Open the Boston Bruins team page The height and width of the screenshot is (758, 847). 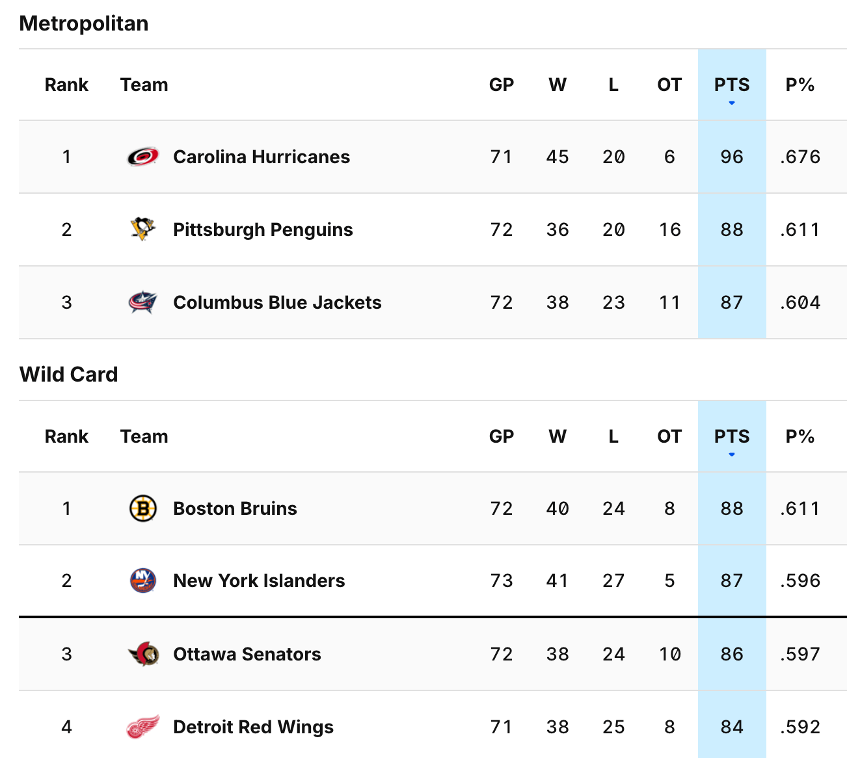click(x=235, y=508)
